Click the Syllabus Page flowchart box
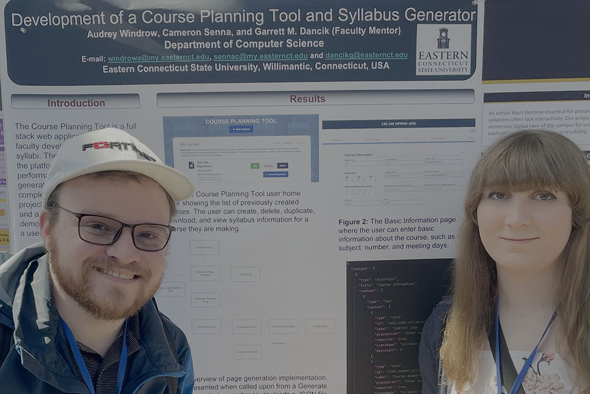This screenshot has height=394, width=590. 204,247
